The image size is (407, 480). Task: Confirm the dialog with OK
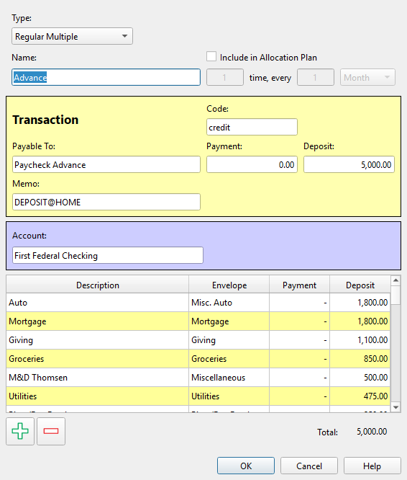246,466
